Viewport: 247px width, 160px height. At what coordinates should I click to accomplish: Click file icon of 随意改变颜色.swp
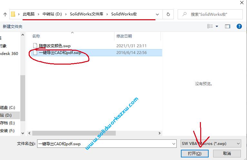click(x=35, y=46)
